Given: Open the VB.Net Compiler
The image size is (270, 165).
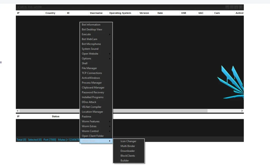Looking at the screenshot, I should coord(91,107).
